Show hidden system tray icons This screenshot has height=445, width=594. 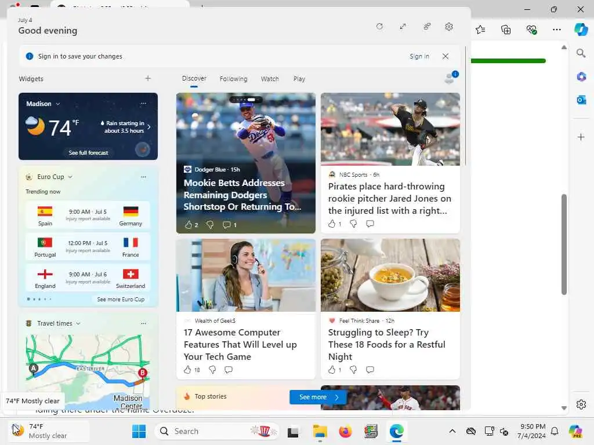(x=452, y=431)
